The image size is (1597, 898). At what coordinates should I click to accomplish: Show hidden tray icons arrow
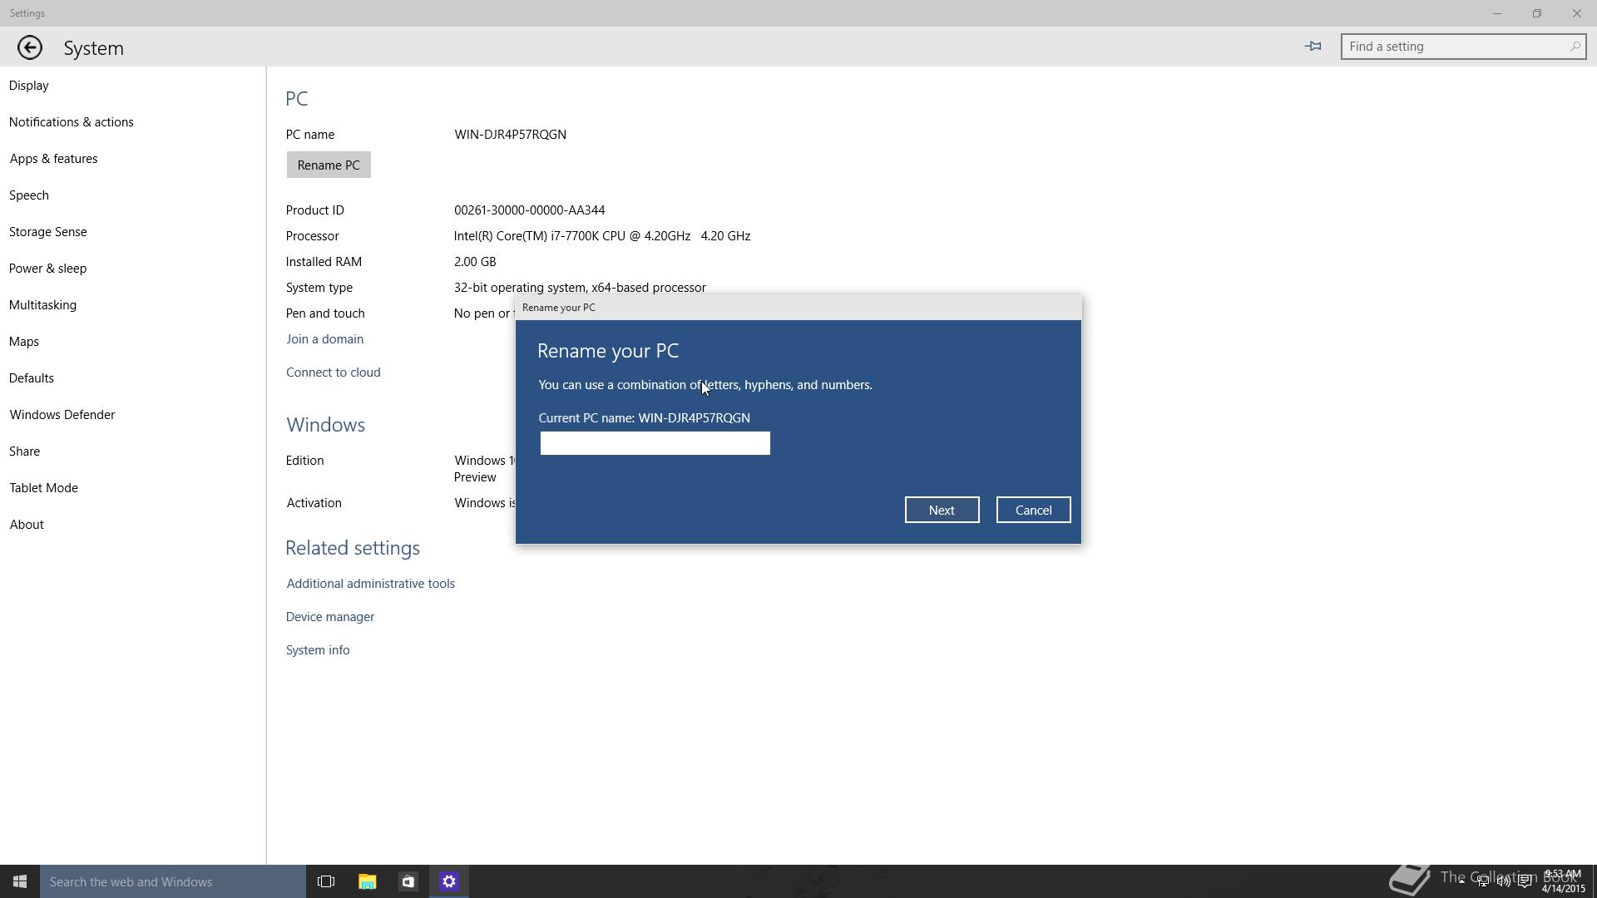1461,881
